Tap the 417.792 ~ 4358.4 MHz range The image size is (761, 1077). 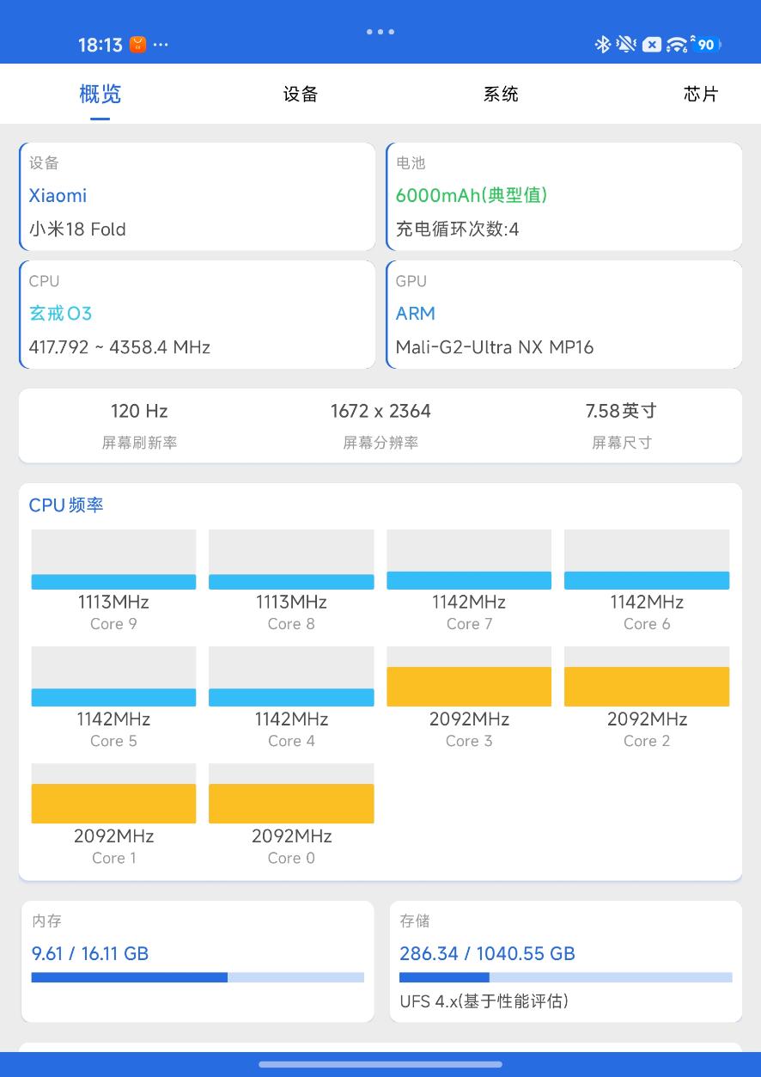click(x=119, y=347)
